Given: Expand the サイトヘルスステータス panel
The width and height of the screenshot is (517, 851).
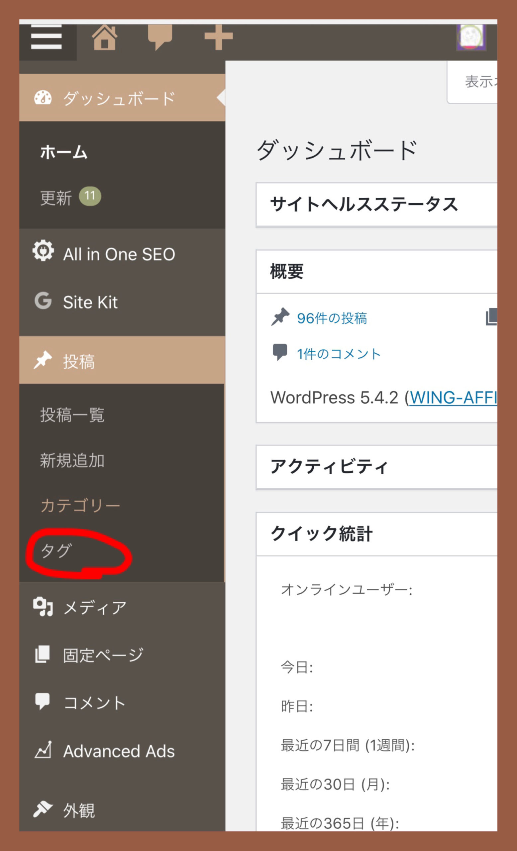Looking at the screenshot, I should pos(364,204).
